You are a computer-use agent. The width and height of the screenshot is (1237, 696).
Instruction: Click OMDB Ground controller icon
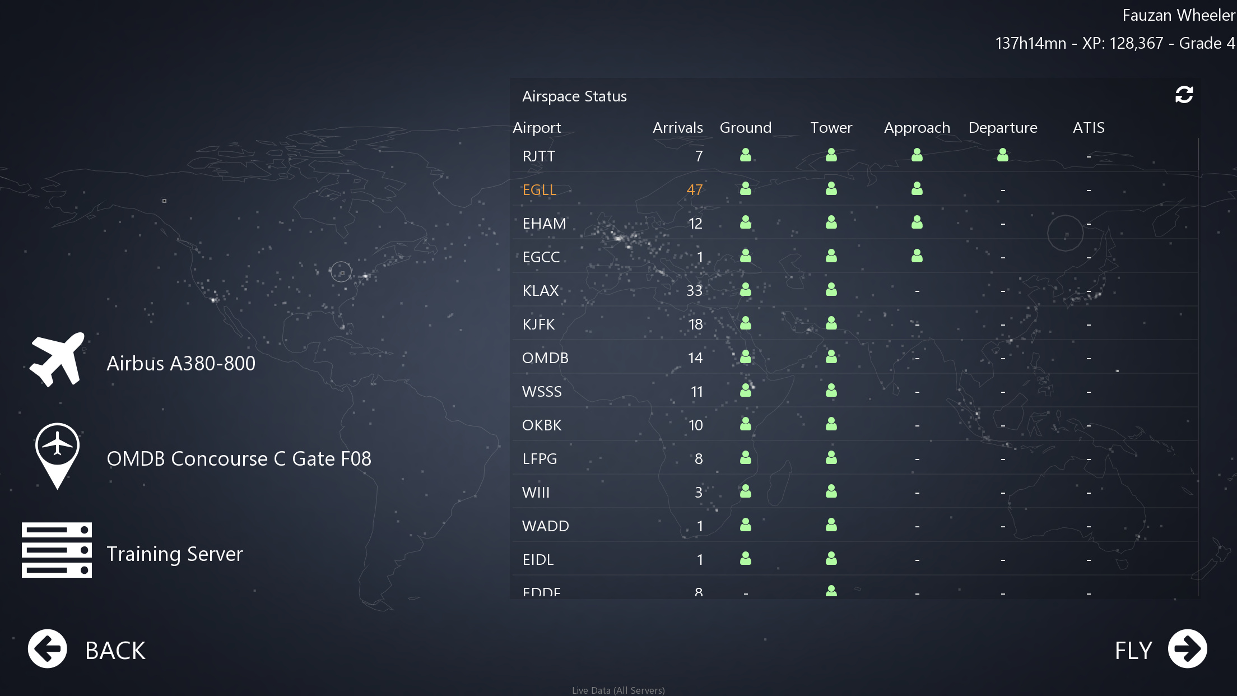745,357
